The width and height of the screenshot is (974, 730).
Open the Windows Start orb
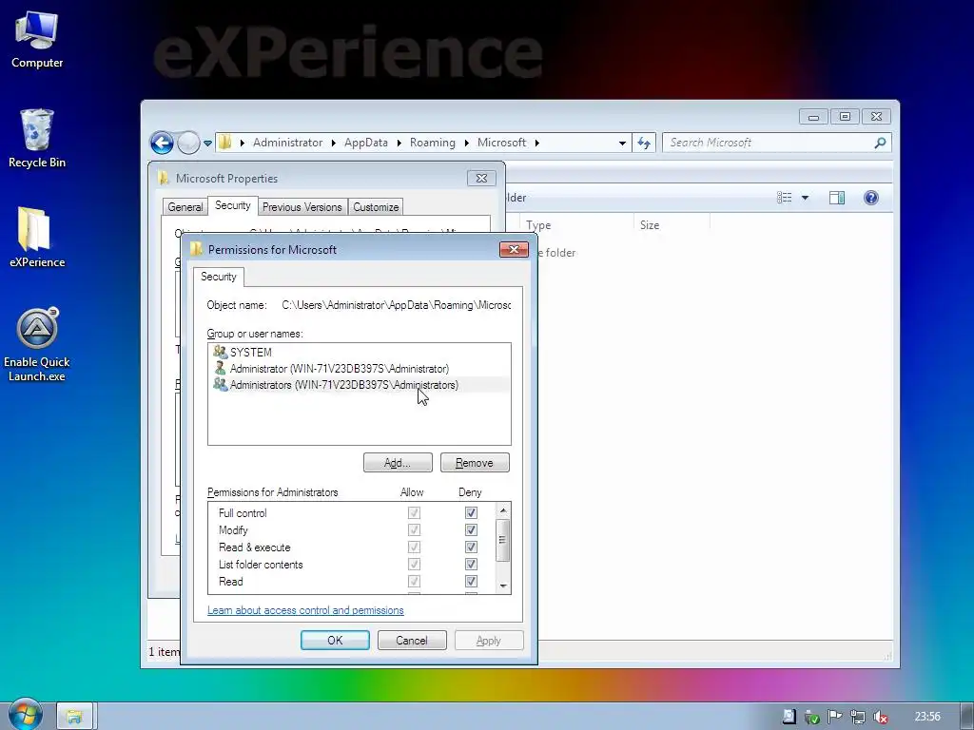point(26,715)
